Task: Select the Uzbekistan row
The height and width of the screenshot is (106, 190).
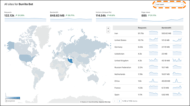Action: click(148, 54)
